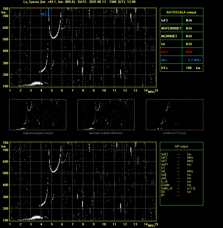Click the hmE row in AIP output

click(x=176, y=175)
